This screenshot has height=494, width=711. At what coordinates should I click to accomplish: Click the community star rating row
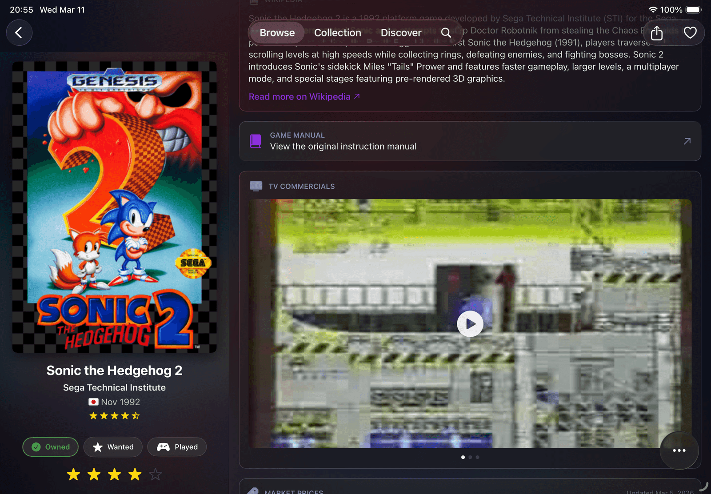(x=115, y=416)
